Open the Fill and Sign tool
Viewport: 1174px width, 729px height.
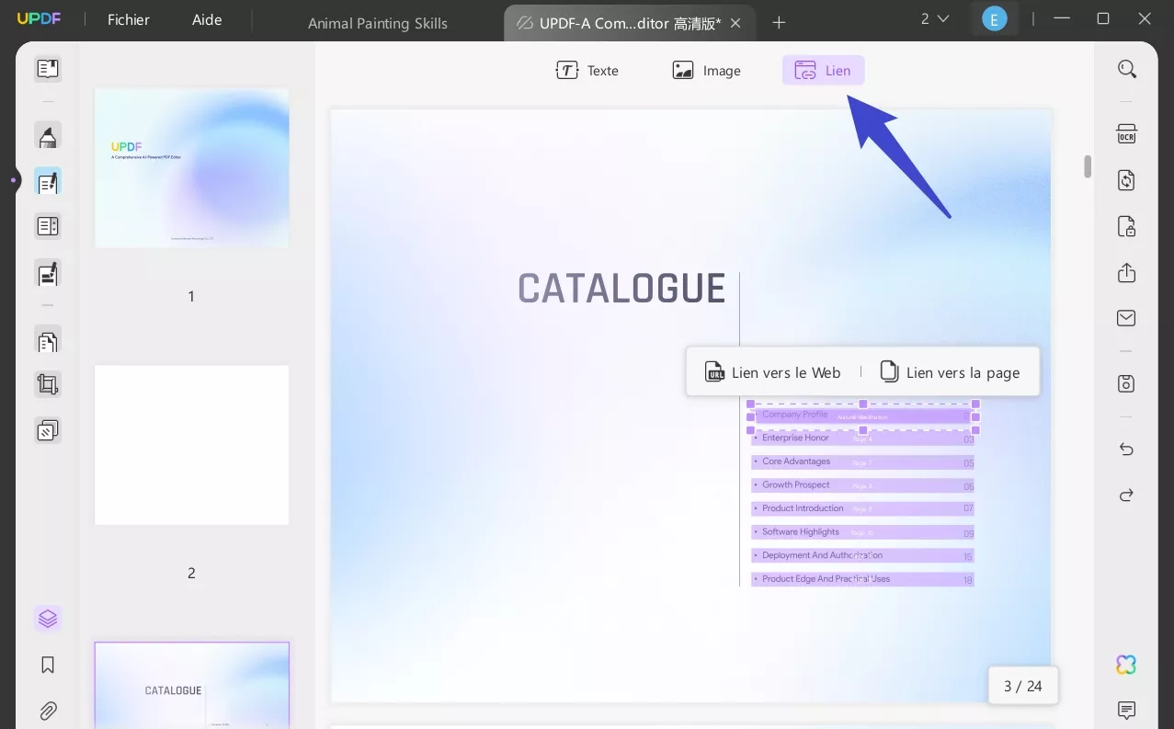click(48, 273)
